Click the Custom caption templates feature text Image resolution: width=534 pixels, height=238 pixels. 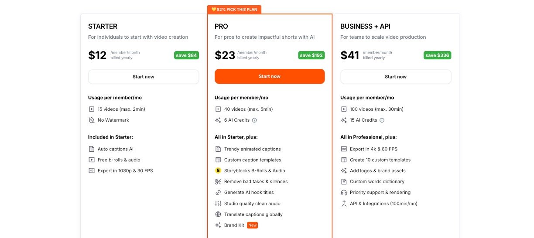[x=253, y=160]
